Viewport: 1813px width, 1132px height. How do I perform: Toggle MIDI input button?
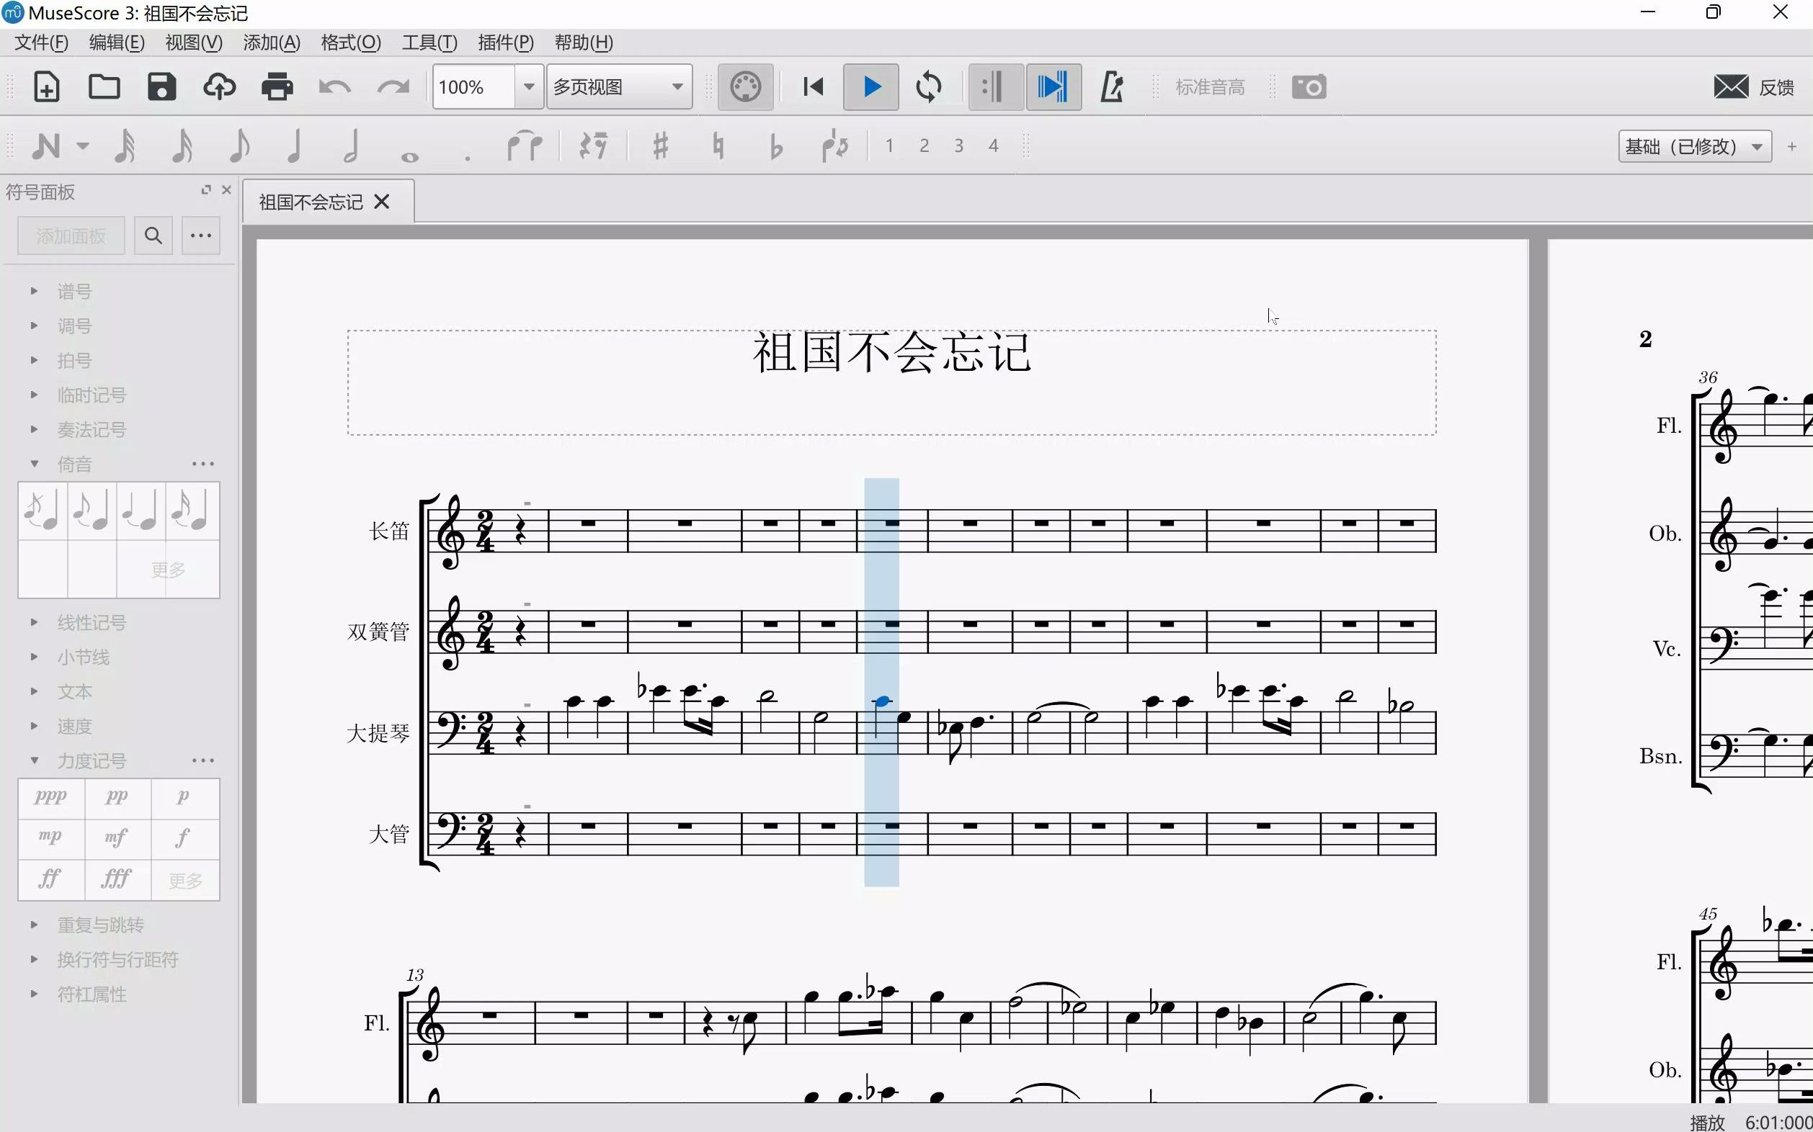click(x=745, y=87)
